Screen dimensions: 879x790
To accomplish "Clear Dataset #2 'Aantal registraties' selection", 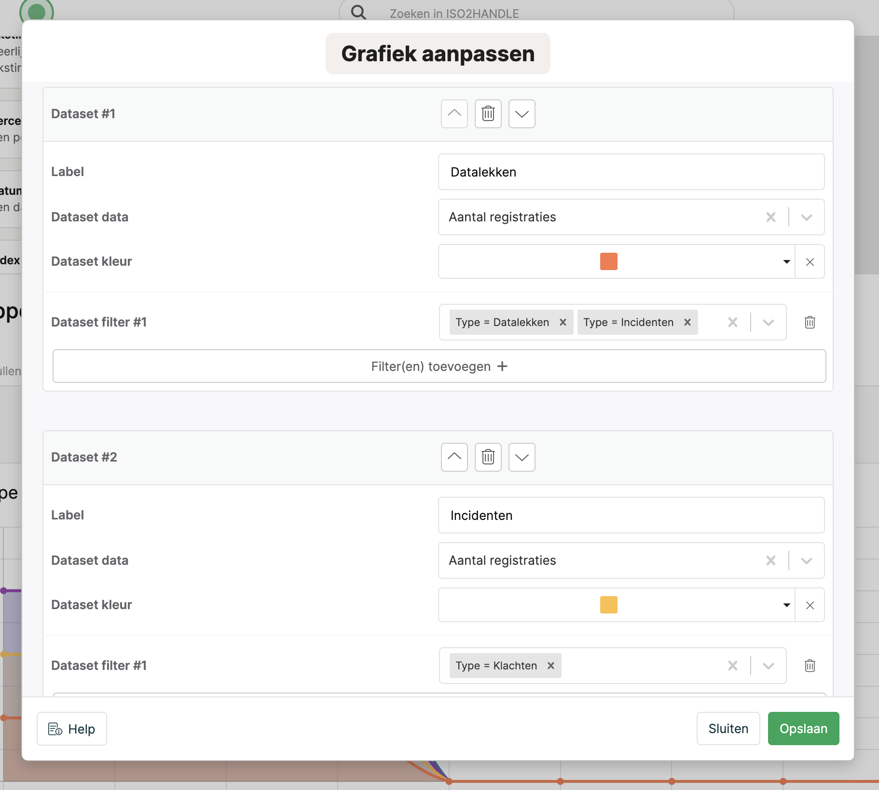I will pos(770,560).
